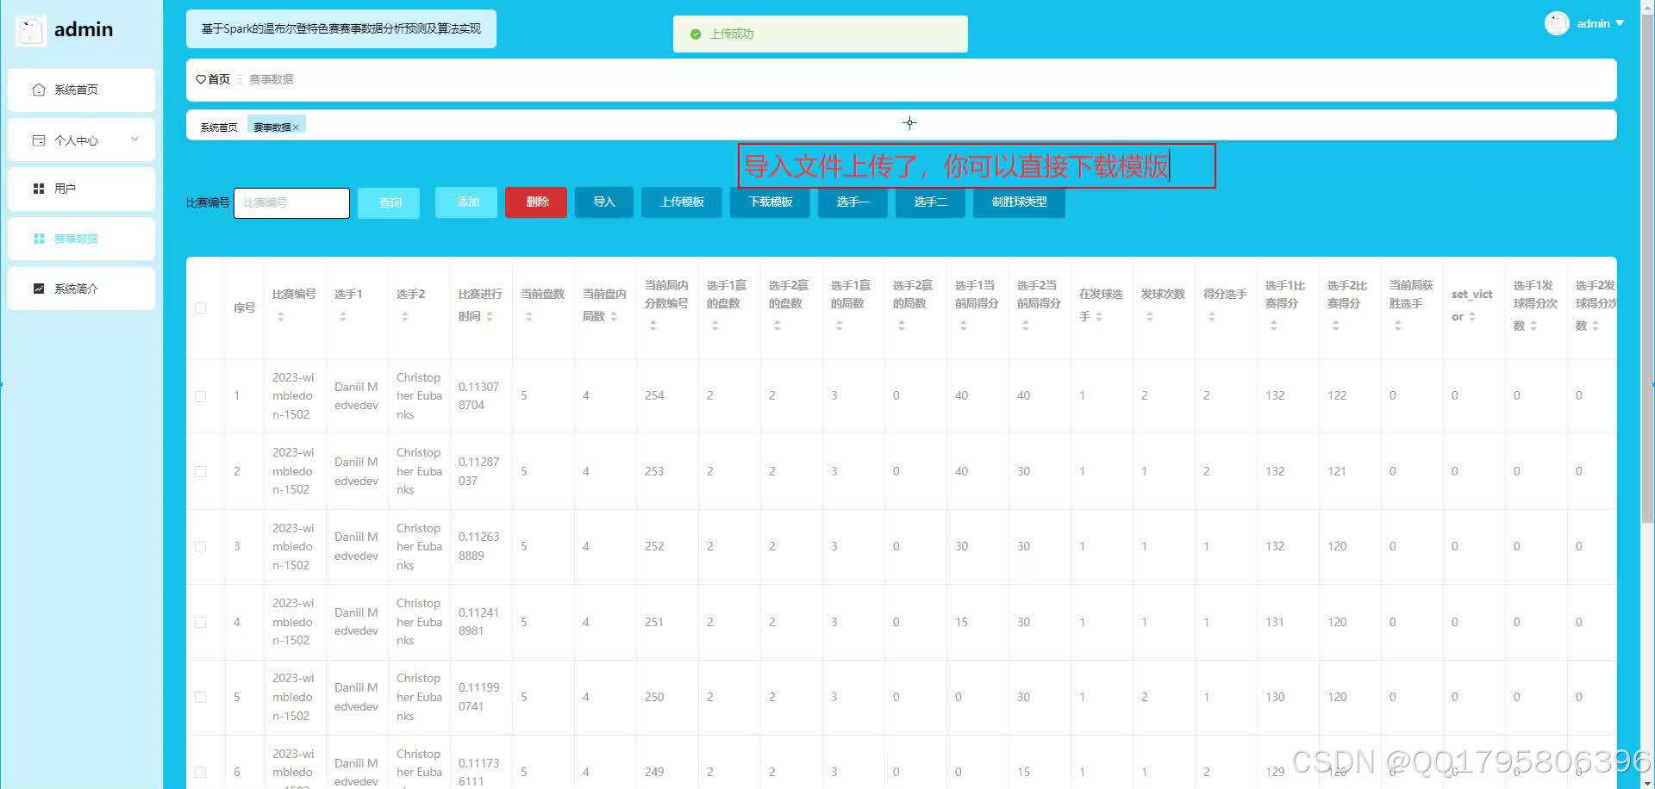Select the 赛事数据 sidebar icon
The image size is (1655, 789).
[38, 238]
